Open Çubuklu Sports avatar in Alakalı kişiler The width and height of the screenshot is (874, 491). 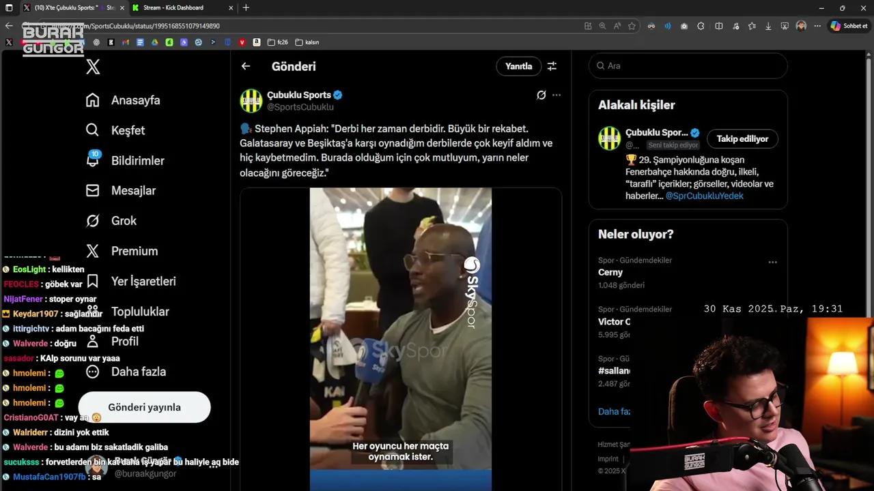coord(610,138)
